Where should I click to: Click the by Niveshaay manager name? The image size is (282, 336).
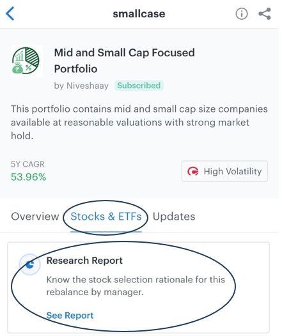click(x=82, y=87)
